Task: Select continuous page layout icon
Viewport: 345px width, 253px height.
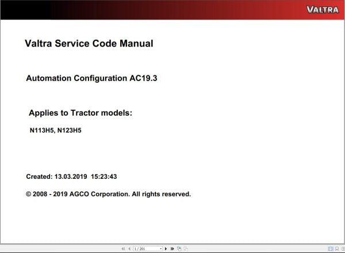Action: pyautogui.click(x=335, y=249)
